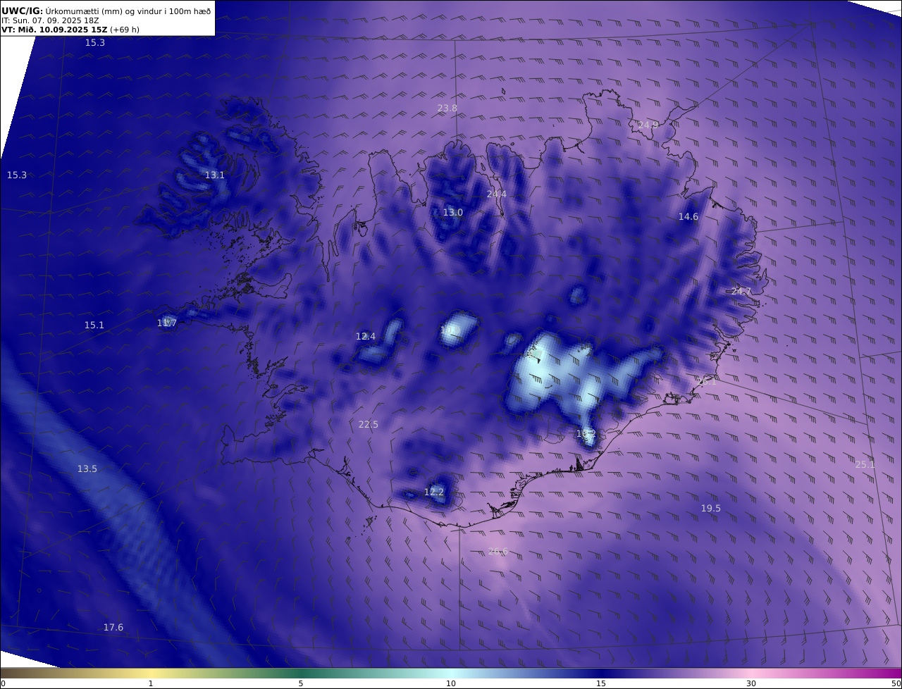The width and height of the screenshot is (902, 689).
Task: Click the 22.5 value label on the map
Action: [369, 424]
